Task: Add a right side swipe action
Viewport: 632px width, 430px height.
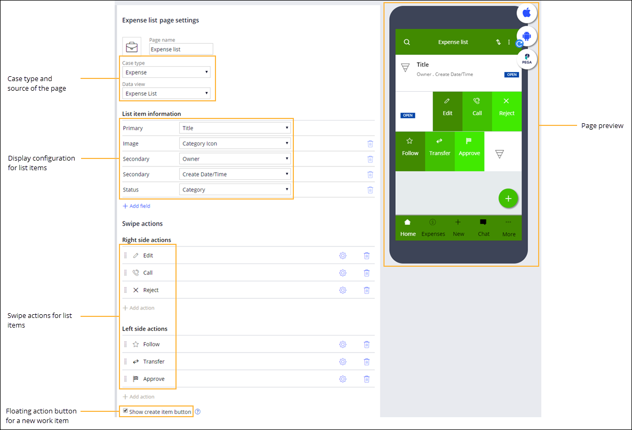Action: [x=139, y=308]
